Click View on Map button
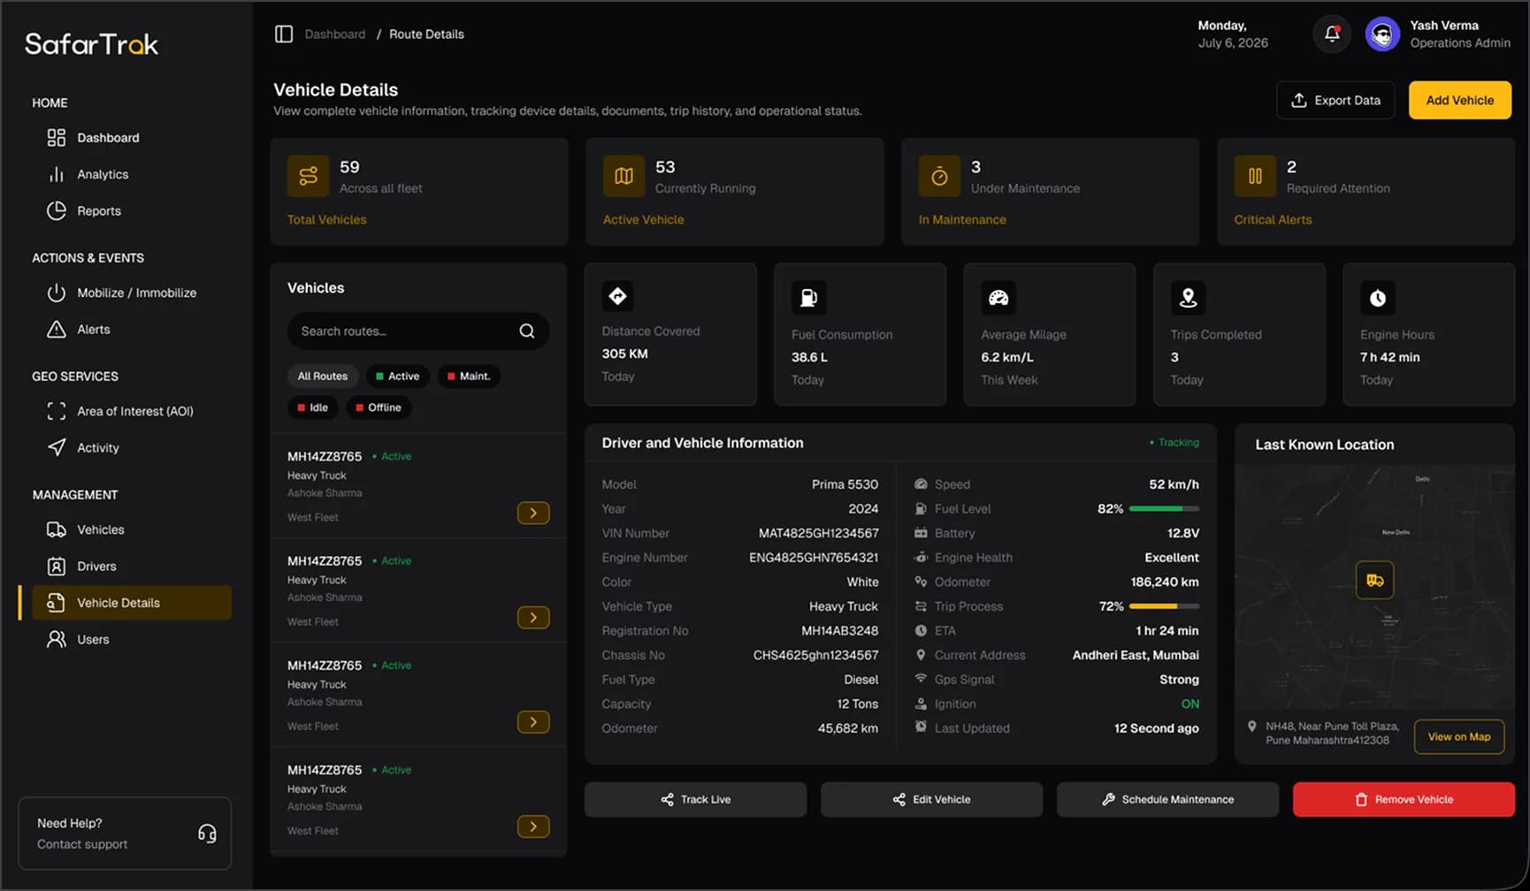 coord(1459,737)
